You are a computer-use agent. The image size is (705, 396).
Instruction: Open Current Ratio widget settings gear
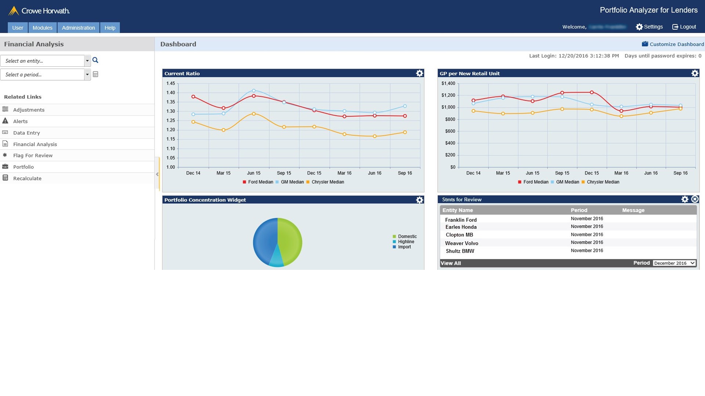[x=419, y=73]
